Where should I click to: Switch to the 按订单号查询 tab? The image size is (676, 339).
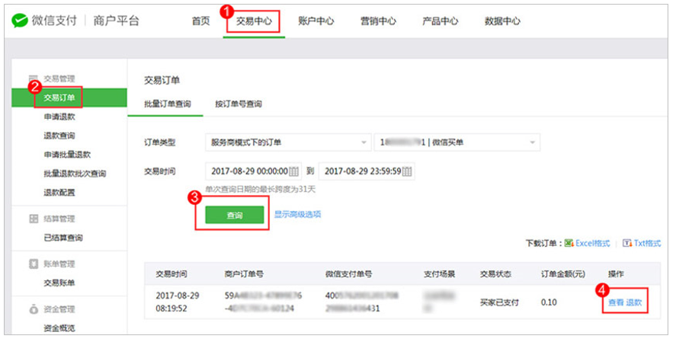pyautogui.click(x=239, y=104)
